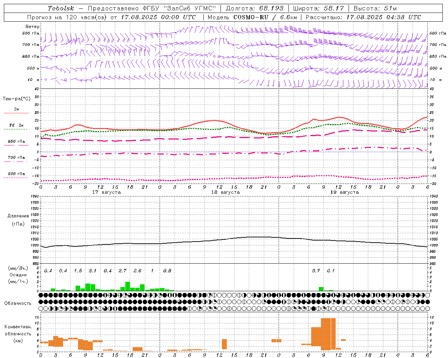This screenshot has width=448, height=358.
Task: Click the Облачность row label
Action: tap(18, 303)
